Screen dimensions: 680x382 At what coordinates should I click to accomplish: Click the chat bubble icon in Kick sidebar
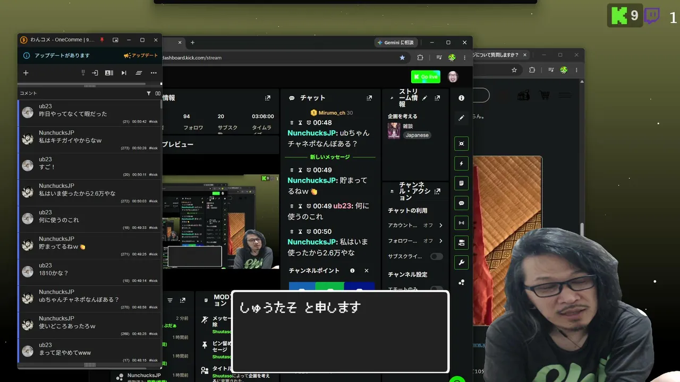[461, 203]
